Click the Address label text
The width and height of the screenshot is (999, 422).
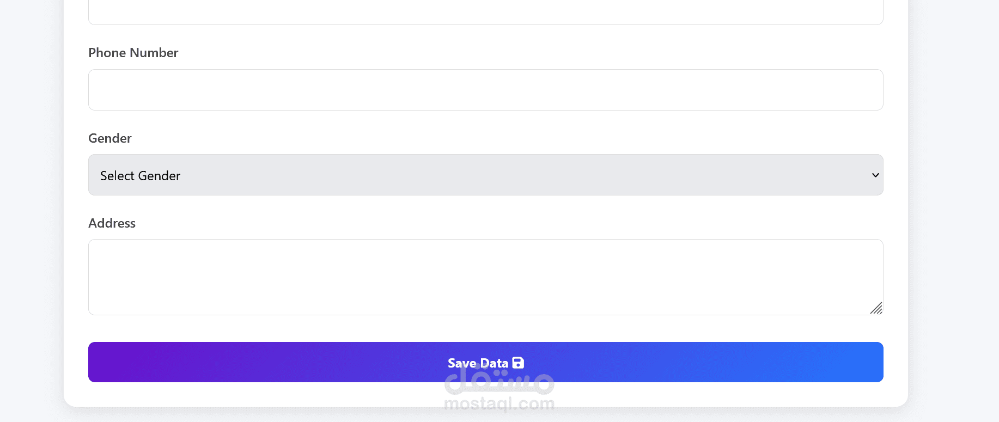coord(112,223)
